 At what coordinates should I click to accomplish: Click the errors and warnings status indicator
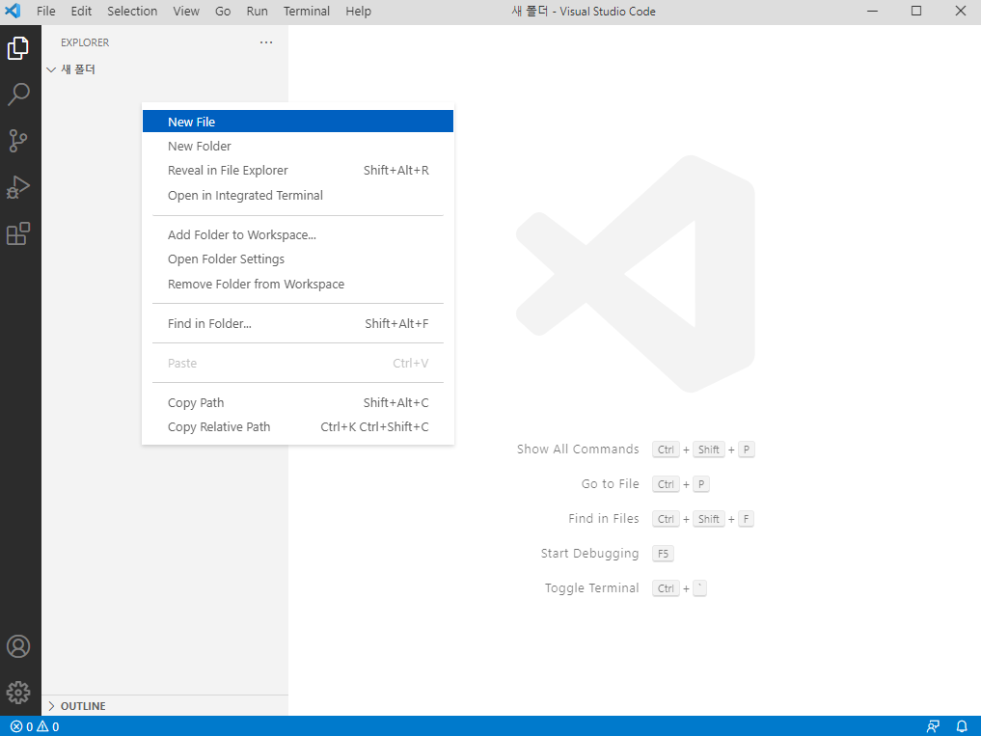pos(35,726)
